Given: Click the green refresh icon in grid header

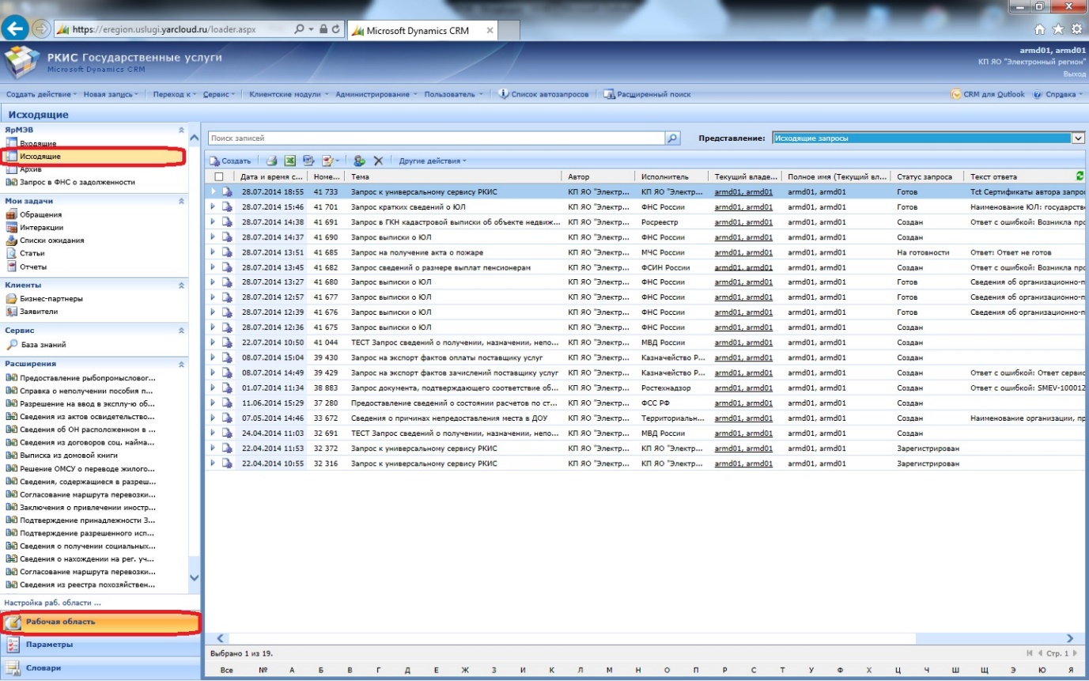Looking at the screenshot, I should click(1080, 176).
